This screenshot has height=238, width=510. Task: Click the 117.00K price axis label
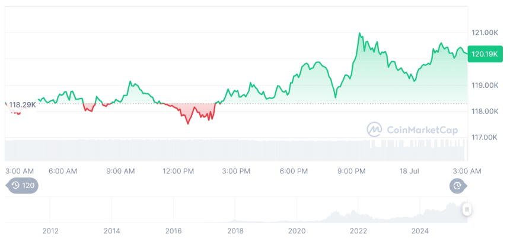[484, 137]
